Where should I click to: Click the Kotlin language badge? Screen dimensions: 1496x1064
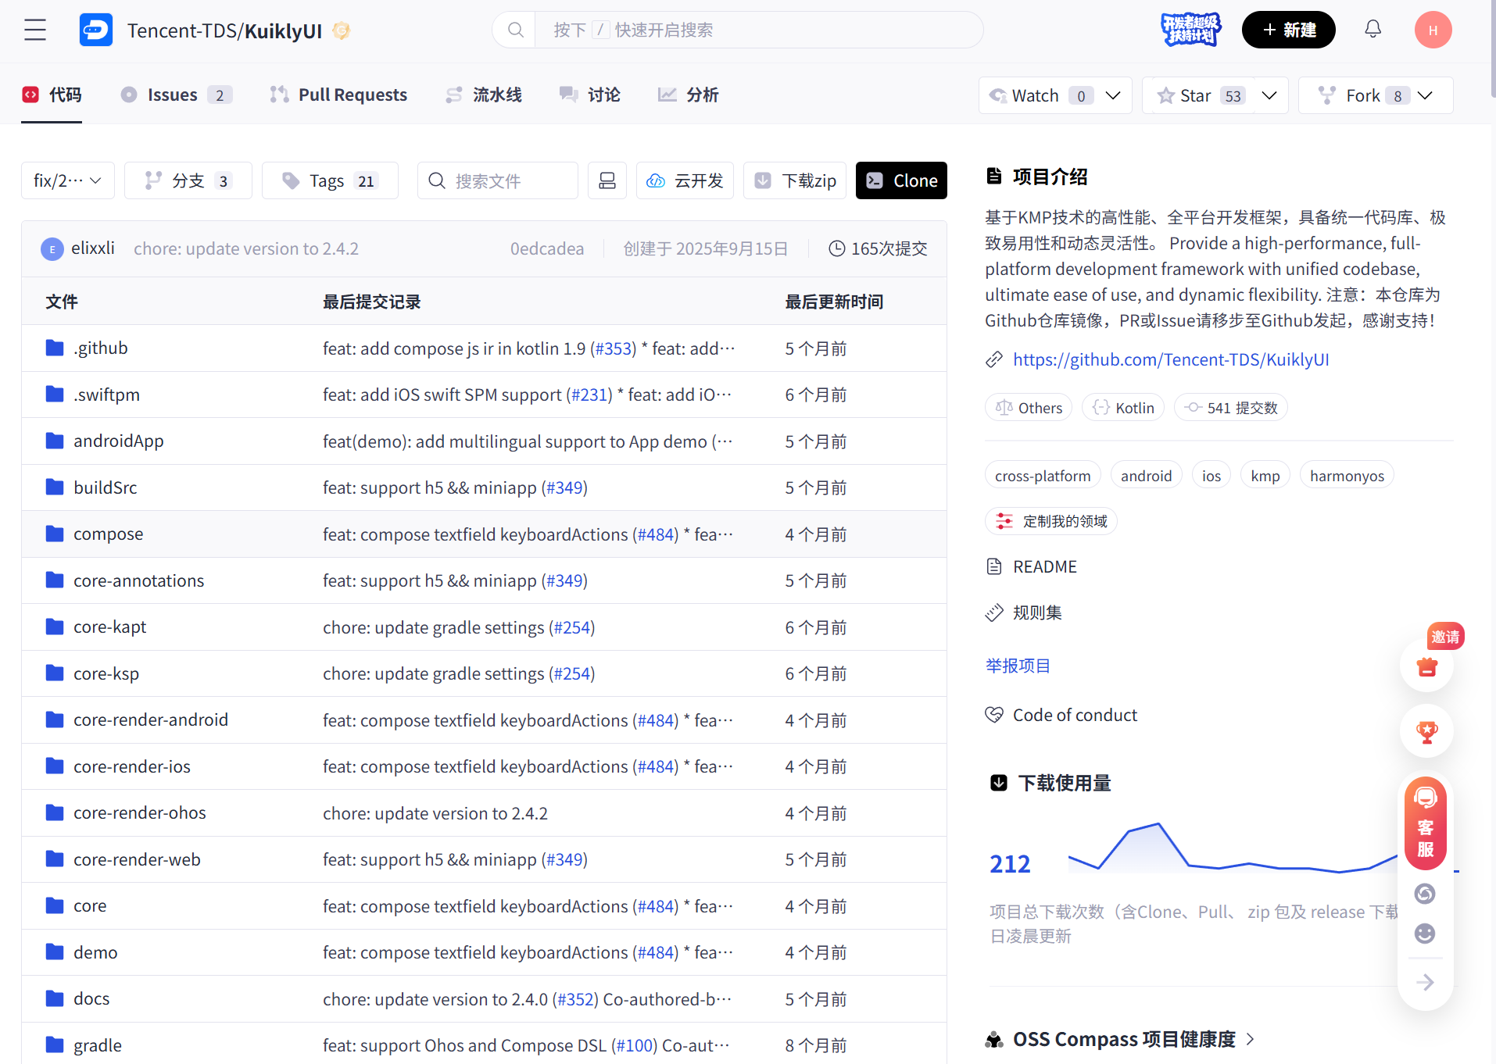pyautogui.click(x=1123, y=408)
